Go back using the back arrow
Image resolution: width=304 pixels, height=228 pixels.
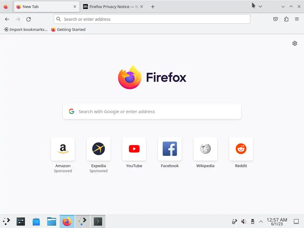coord(7,19)
